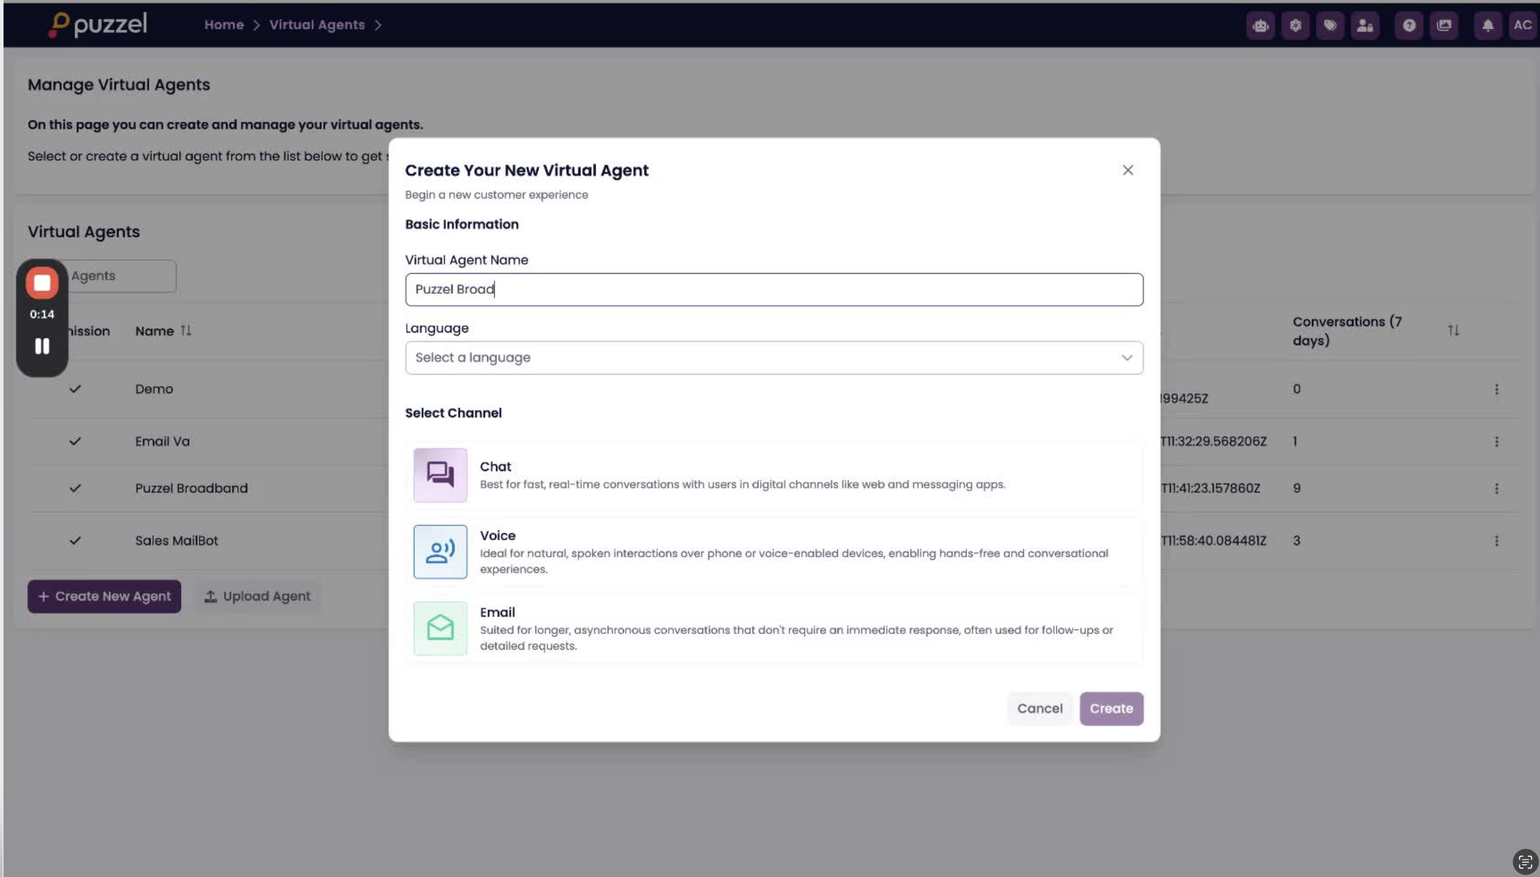This screenshot has width=1540, height=877.
Task: Click Cancel in the new agent dialog
Action: click(x=1039, y=708)
